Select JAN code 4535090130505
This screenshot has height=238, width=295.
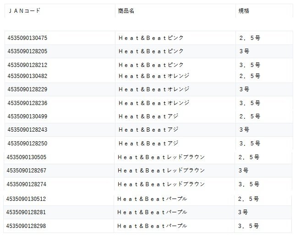(27, 157)
